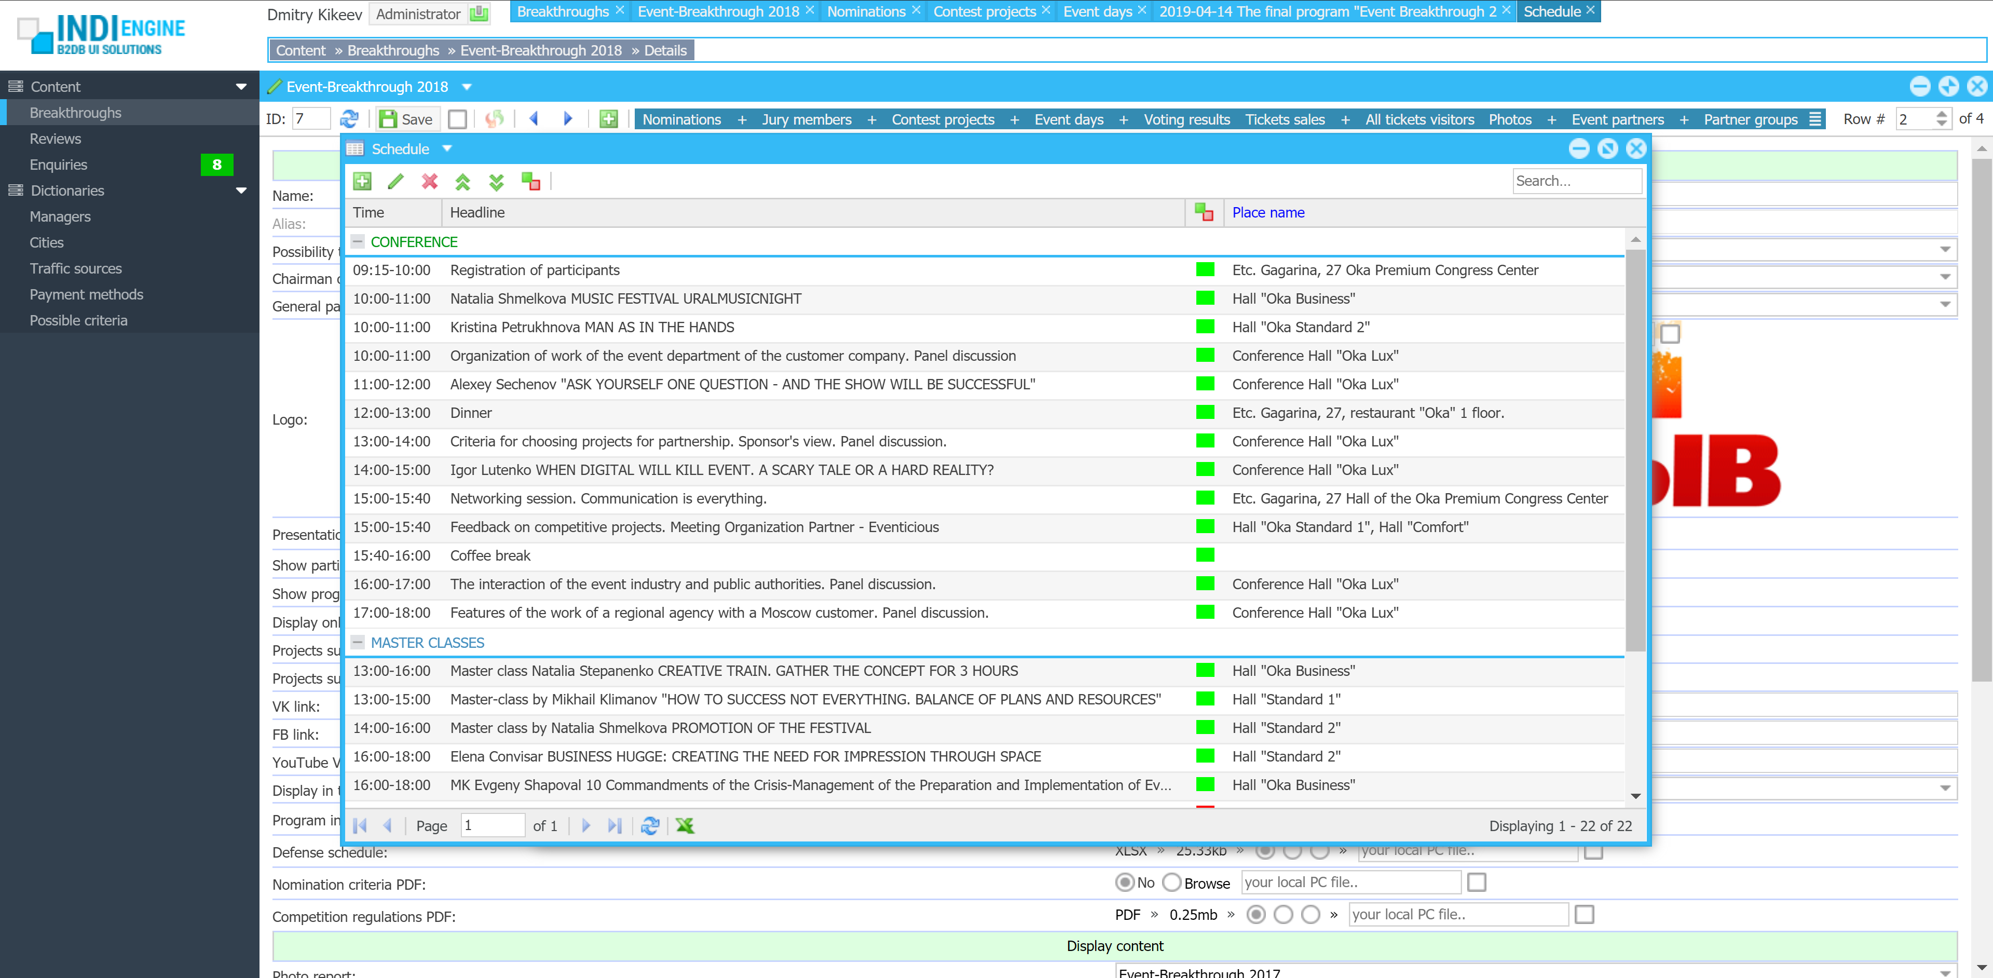Screen dimensions: 1993x978
Task: Collapse the CONFERENCE group
Action: [358, 241]
